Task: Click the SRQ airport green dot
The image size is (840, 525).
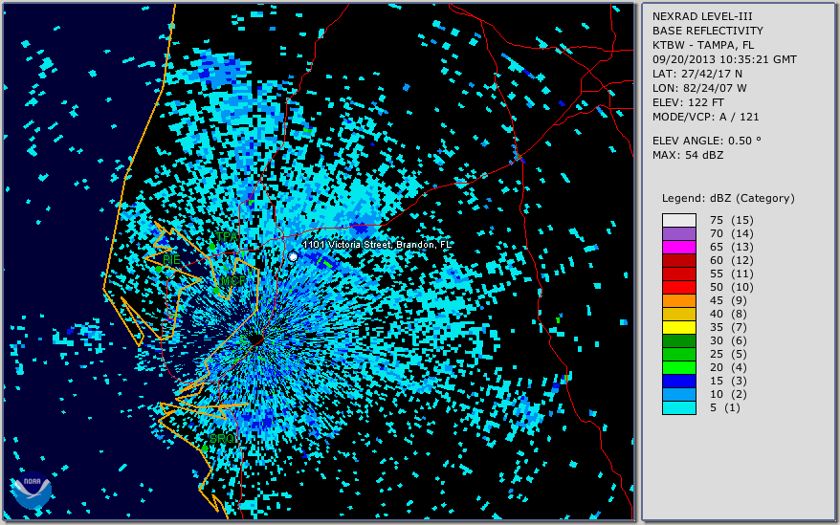Action: click(205, 448)
